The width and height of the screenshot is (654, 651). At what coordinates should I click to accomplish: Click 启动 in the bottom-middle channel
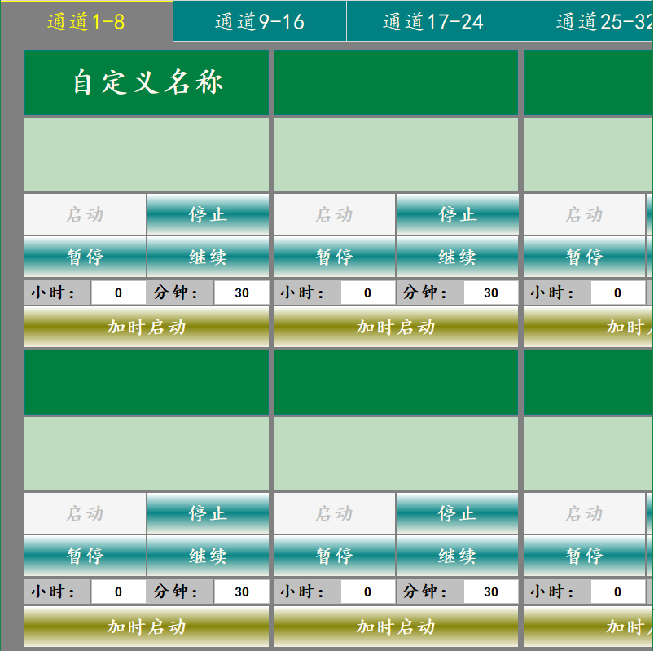pos(334,513)
